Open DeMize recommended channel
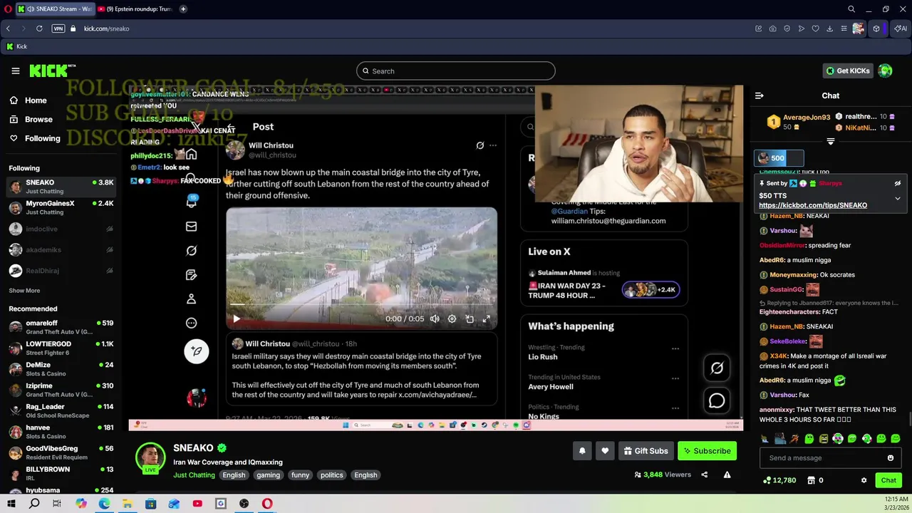 tap(61, 369)
